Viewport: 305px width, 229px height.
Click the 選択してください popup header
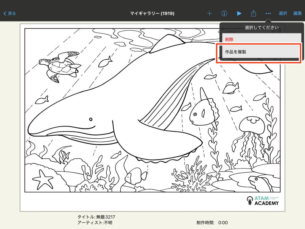tap(259, 28)
